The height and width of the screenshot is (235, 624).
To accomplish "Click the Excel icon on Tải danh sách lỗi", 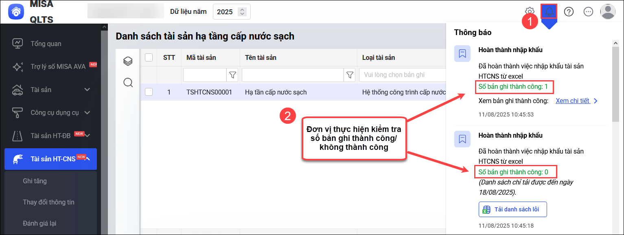I will coord(486,209).
